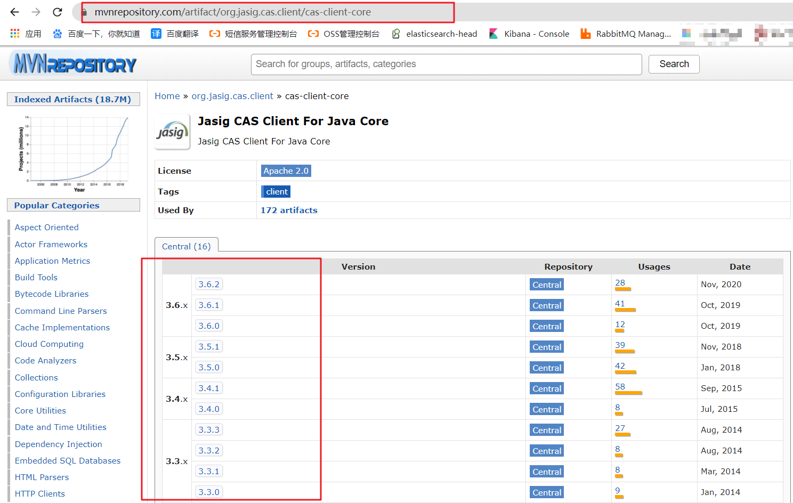Open the Kibana - Console bookmark
The width and height of the screenshot is (793, 503).
529,34
